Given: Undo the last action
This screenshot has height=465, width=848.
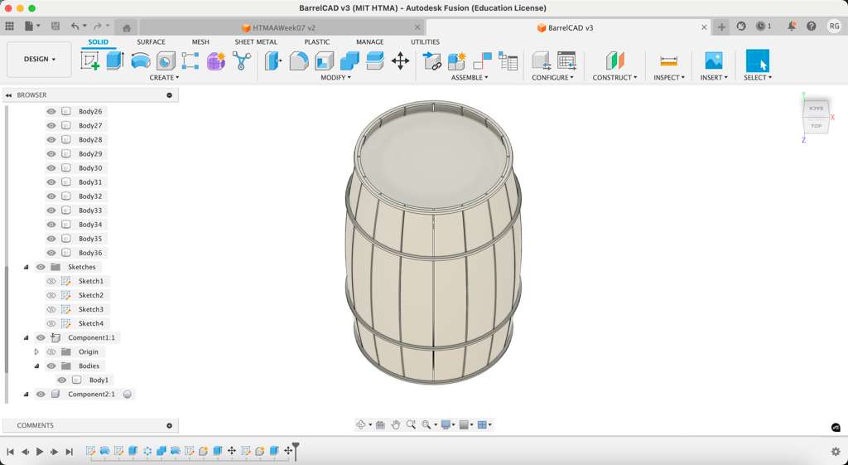Looking at the screenshot, I should pyautogui.click(x=75, y=26).
